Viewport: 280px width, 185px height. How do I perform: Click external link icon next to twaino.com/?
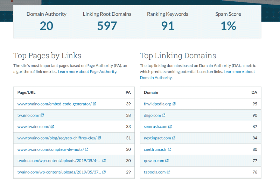pyautogui.click(x=42, y=115)
